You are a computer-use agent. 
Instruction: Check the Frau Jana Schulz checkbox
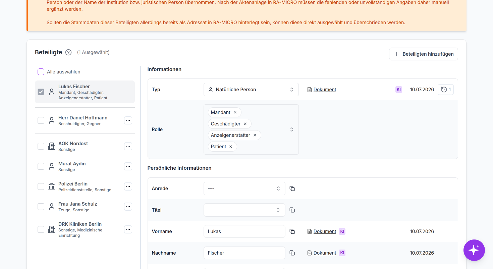pos(41,207)
